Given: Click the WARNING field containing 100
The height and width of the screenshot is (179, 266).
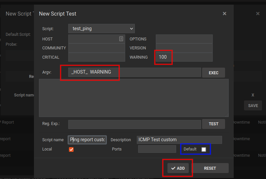Looking at the screenshot, I should 184,57.
